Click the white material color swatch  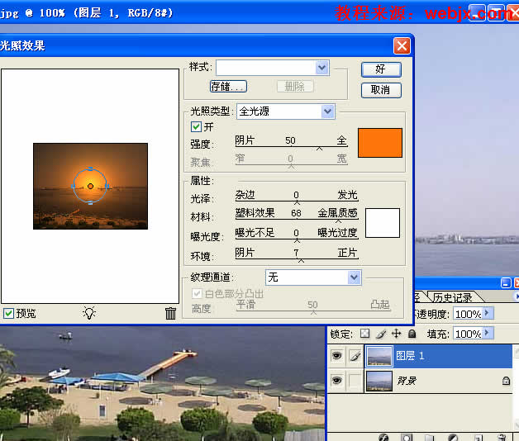click(383, 223)
